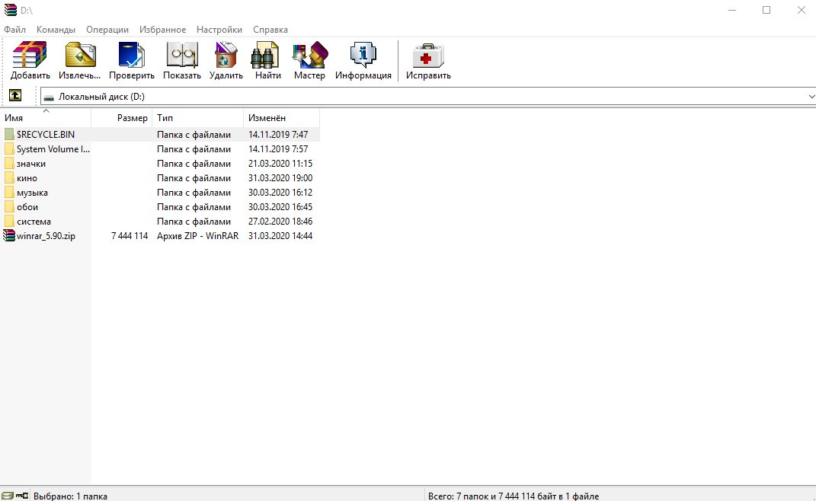
Task: Open the Операции menu
Action: click(107, 30)
